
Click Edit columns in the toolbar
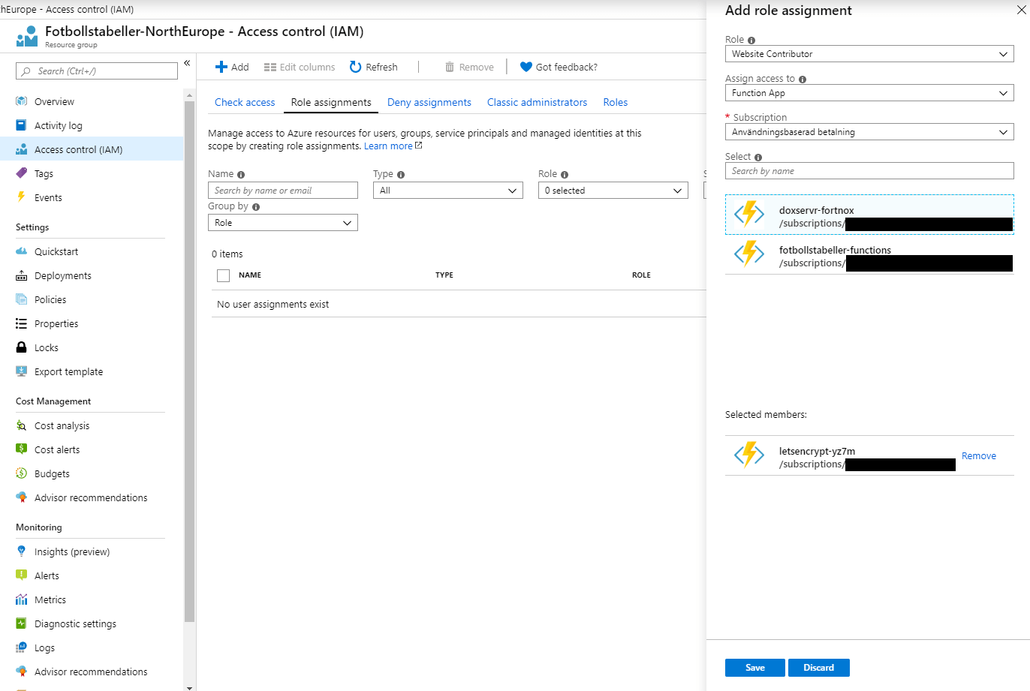pos(300,67)
